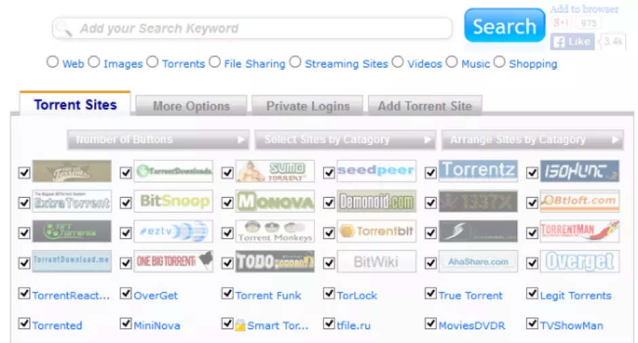Switch to the Private Logins tab

point(307,106)
